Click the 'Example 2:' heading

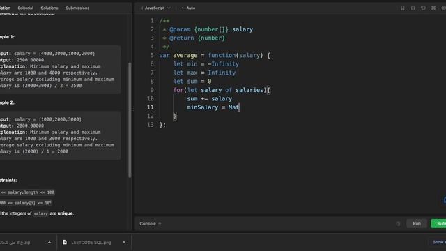tap(7, 102)
